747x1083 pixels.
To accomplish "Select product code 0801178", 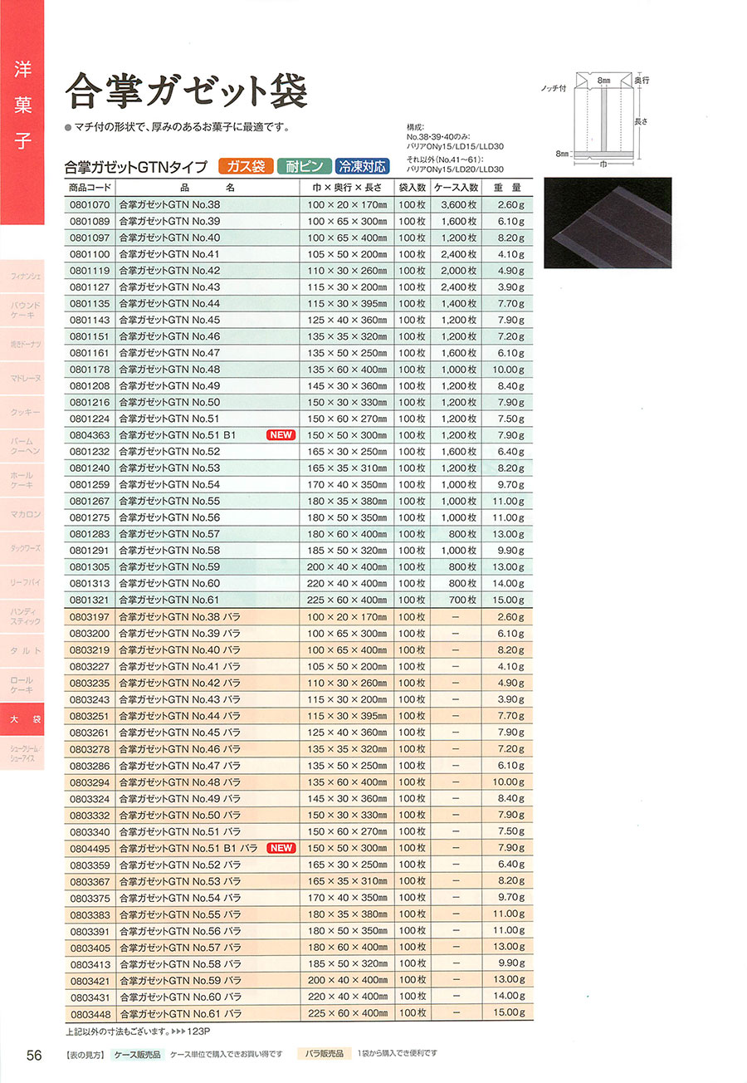I will pos(89,370).
